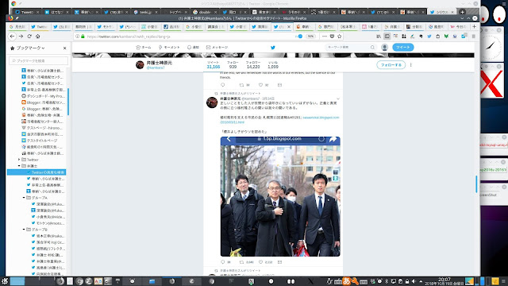Close the active Firefox tab
This screenshot has height=286, width=508.
pyautogui.click(x=289, y=27)
